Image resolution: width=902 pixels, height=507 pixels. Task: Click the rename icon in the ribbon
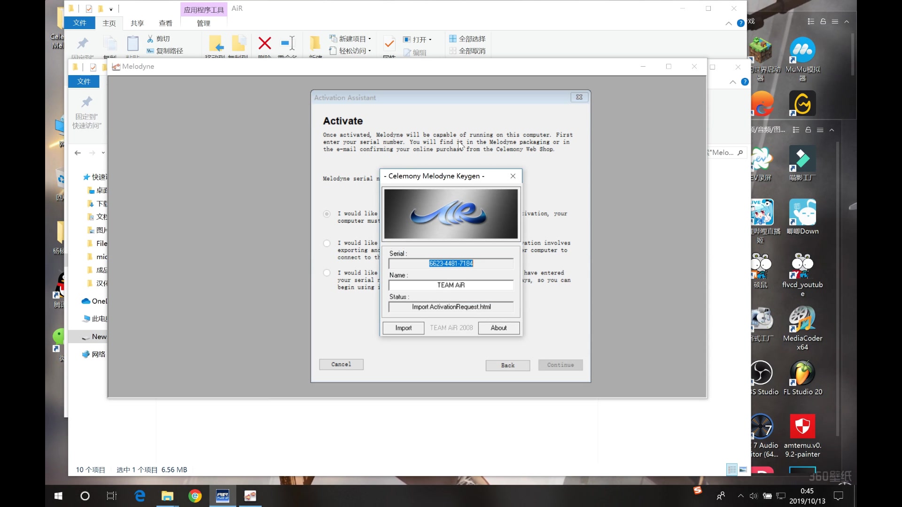pos(288,43)
